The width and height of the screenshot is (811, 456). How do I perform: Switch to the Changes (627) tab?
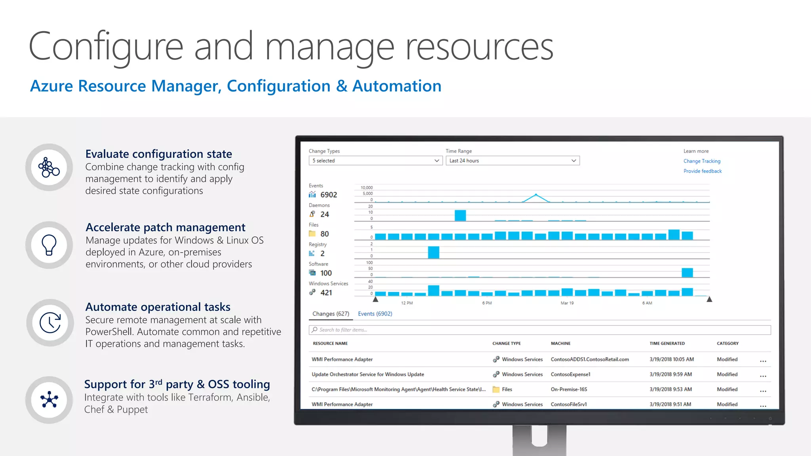(331, 314)
